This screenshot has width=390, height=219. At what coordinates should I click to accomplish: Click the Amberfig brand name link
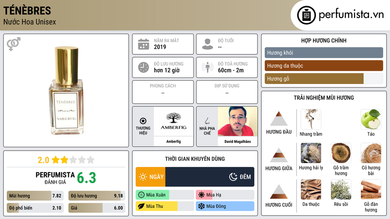174,141
